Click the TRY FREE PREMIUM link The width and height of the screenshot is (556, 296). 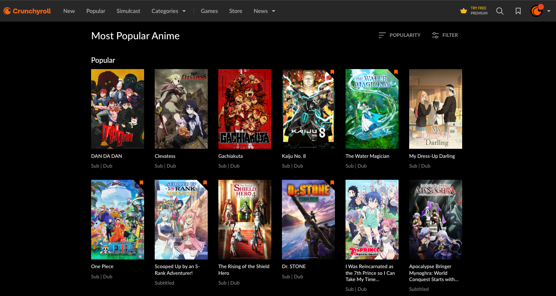[x=479, y=11]
